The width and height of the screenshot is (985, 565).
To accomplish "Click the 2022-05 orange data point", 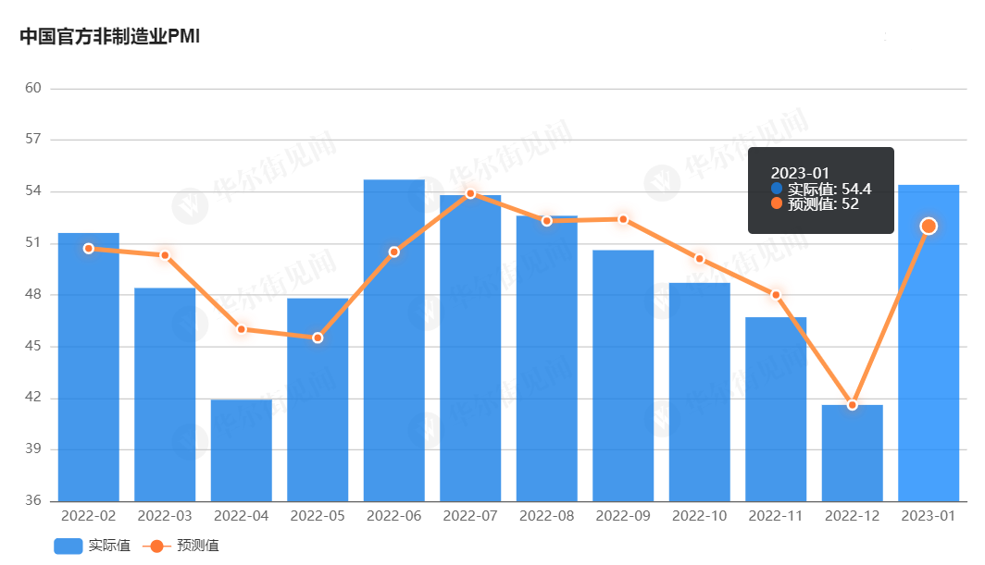I will [x=318, y=338].
